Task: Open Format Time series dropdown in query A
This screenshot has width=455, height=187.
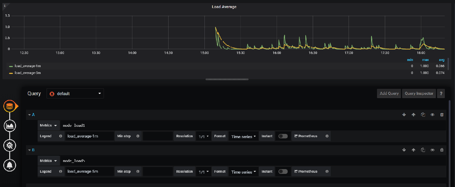Action: 243,136
